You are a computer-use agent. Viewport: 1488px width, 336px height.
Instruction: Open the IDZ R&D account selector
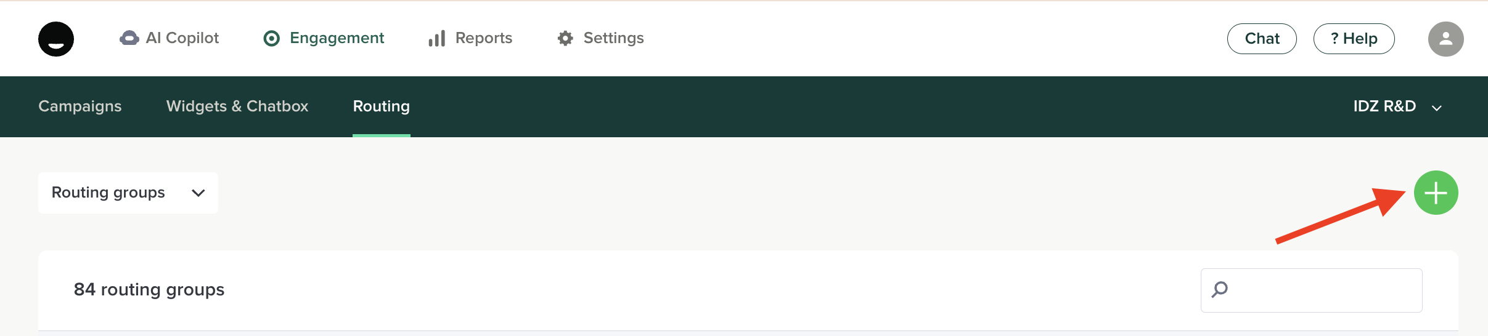click(1397, 106)
